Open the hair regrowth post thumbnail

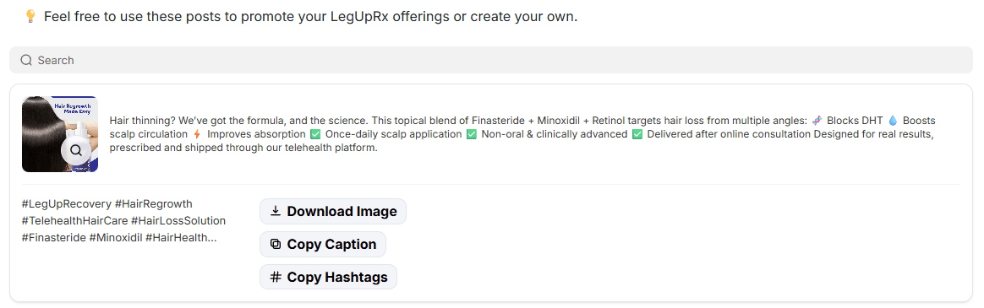pyautogui.click(x=60, y=134)
